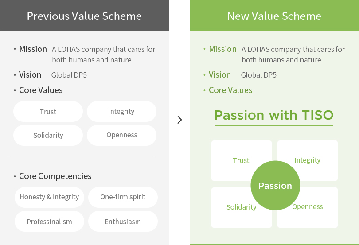Click the Passion with TISO heading
The width and height of the screenshot is (359, 245).
click(x=274, y=115)
